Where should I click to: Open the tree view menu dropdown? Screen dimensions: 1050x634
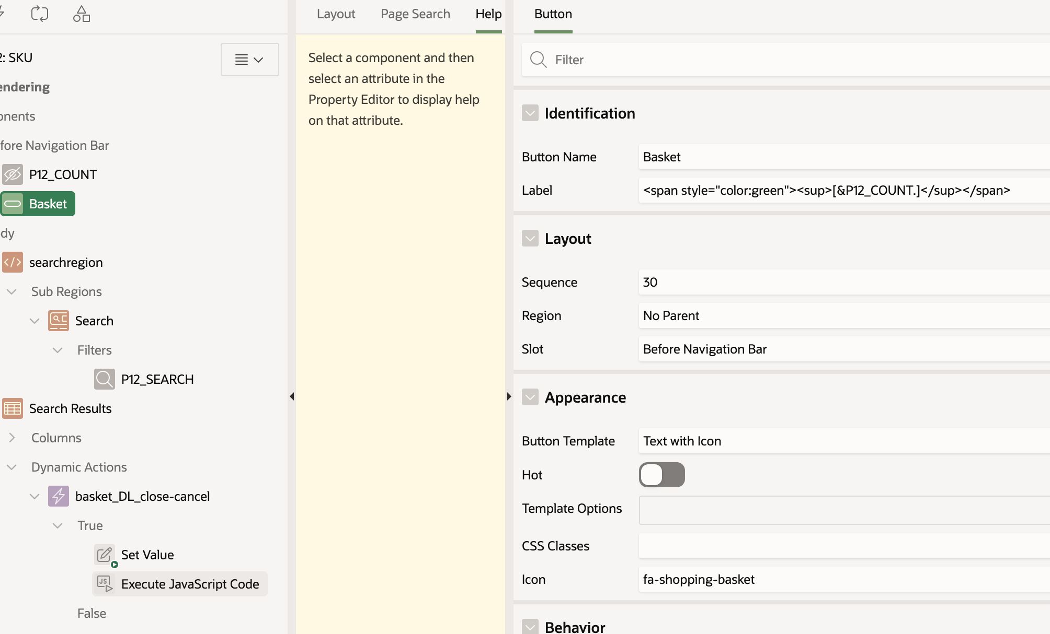(x=249, y=60)
